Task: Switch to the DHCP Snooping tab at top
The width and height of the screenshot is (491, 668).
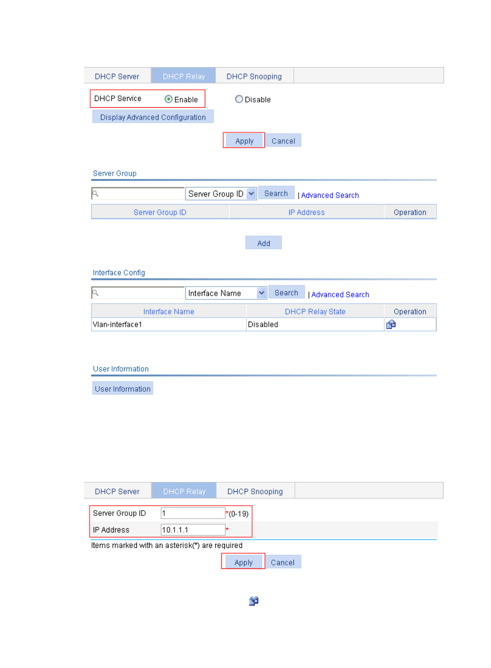Action: point(254,76)
